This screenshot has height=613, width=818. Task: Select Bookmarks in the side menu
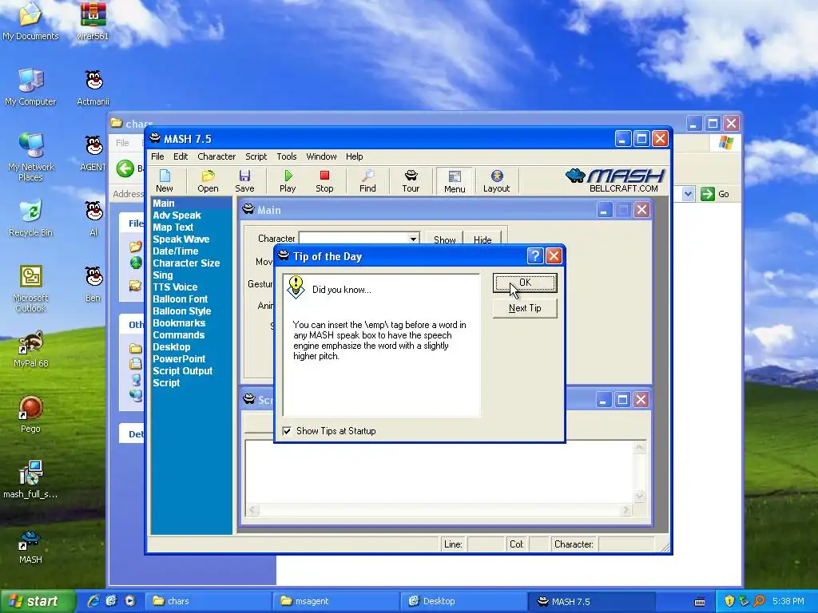[179, 323]
